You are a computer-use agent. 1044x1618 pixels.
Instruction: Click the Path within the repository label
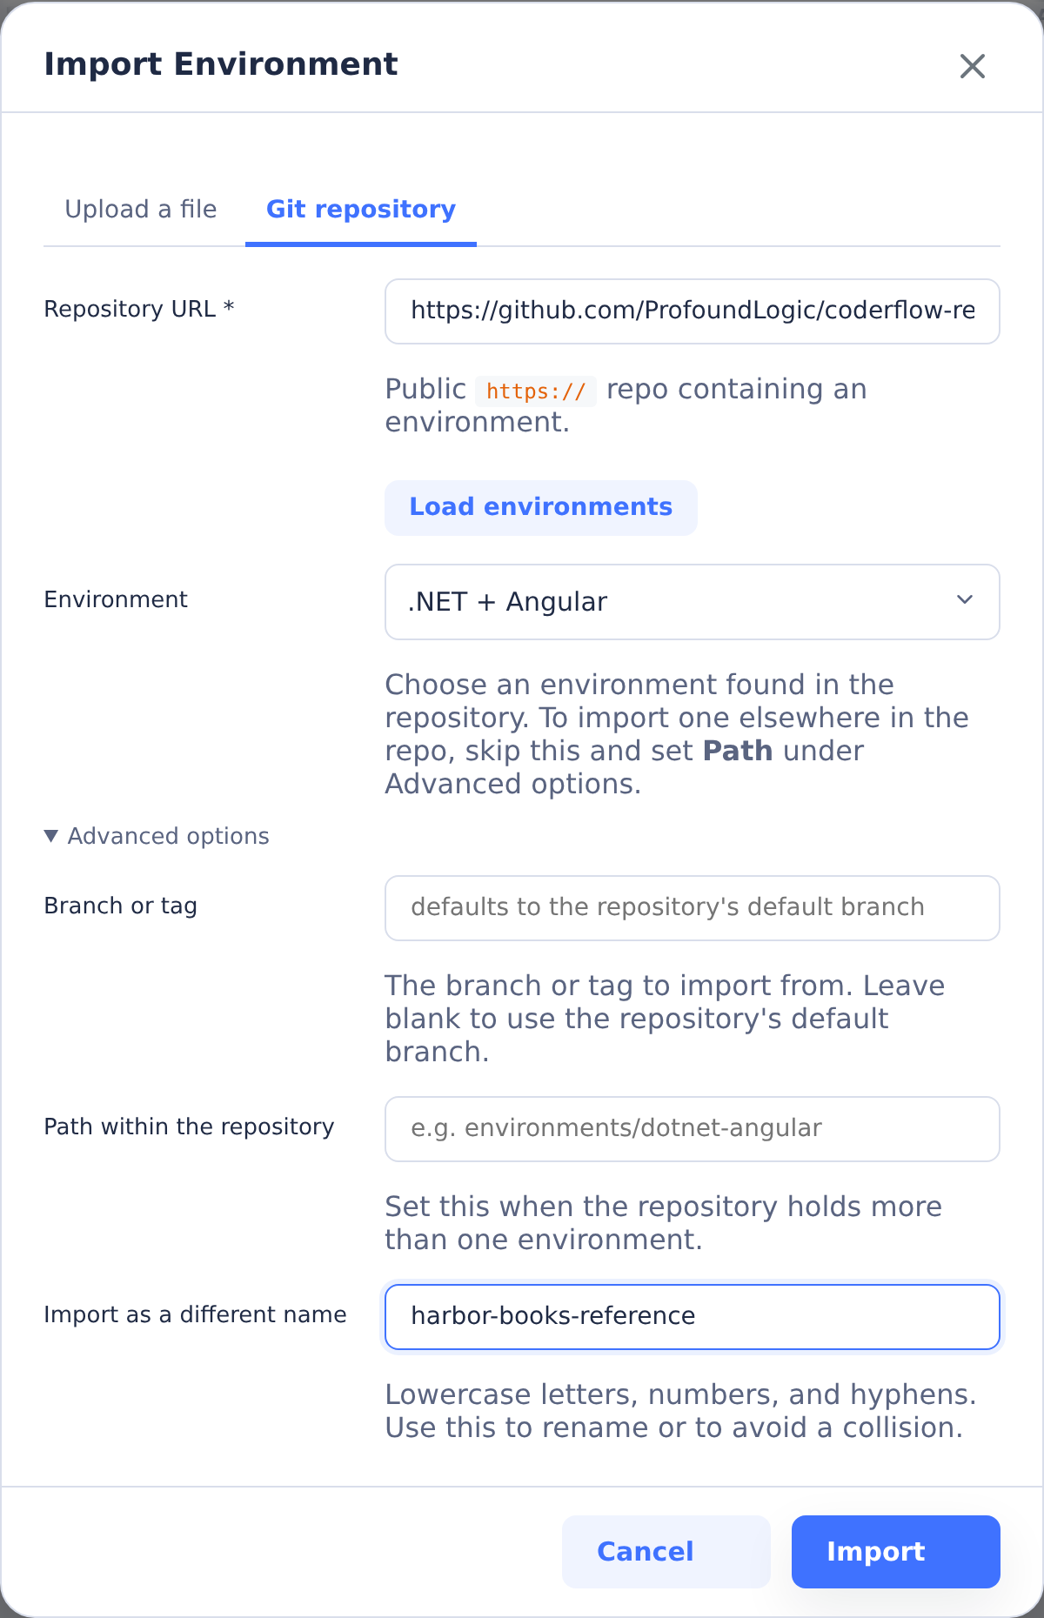click(190, 1127)
